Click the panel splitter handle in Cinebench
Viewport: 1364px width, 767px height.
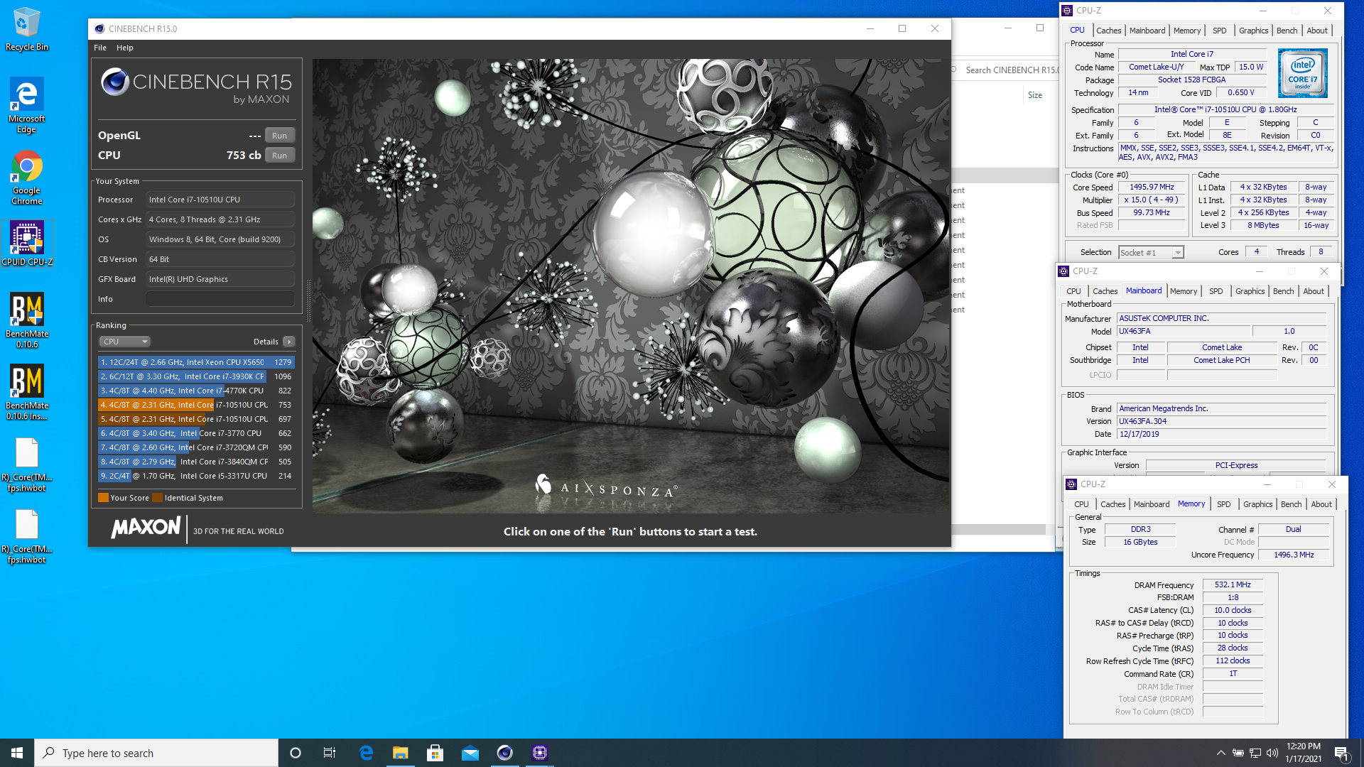308,300
